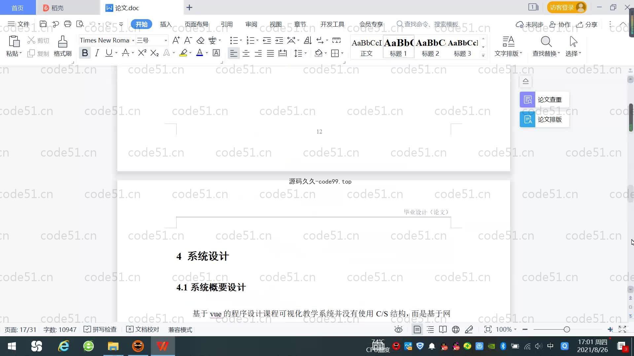Open a new document tab with plus

click(189, 8)
